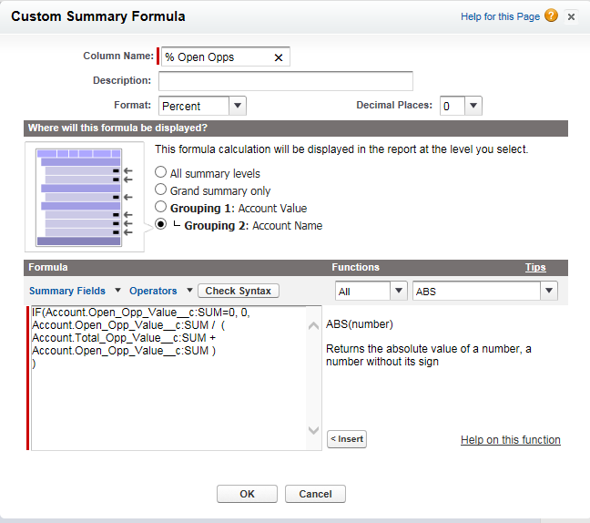The height and width of the screenshot is (523, 590).
Task: Open Help on this function link
Action: [510, 440]
